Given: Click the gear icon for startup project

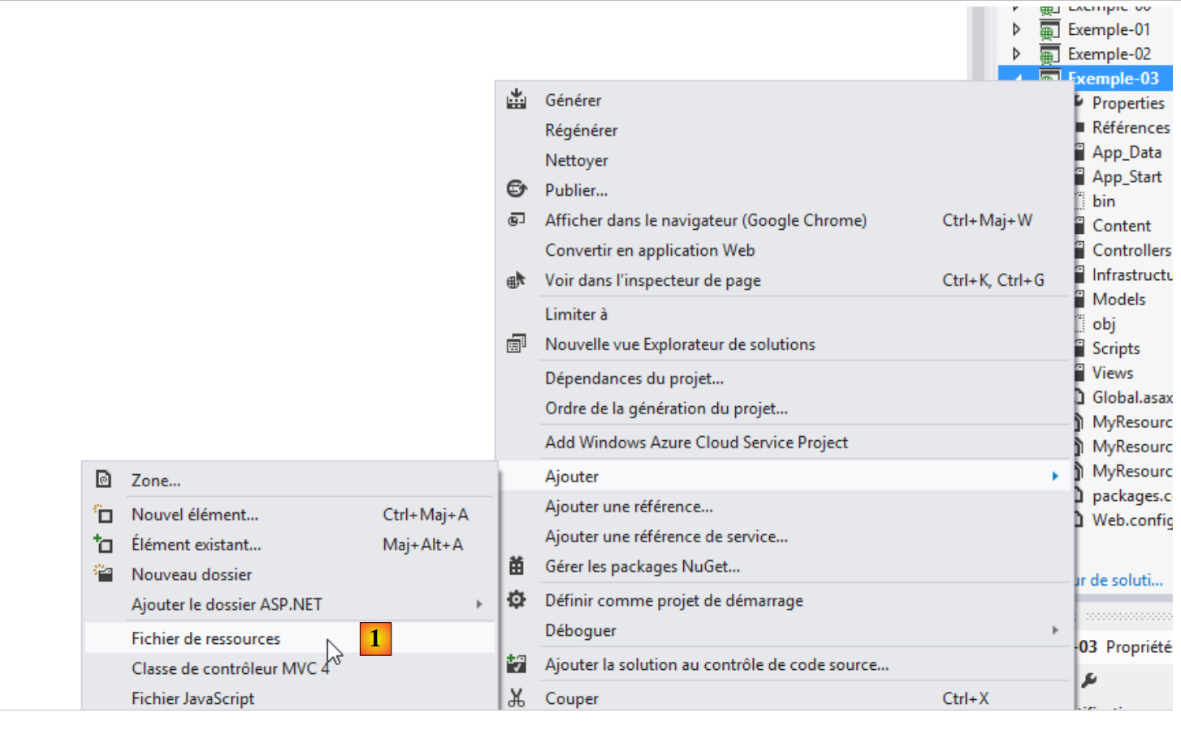Looking at the screenshot, I should pos(517,600).
